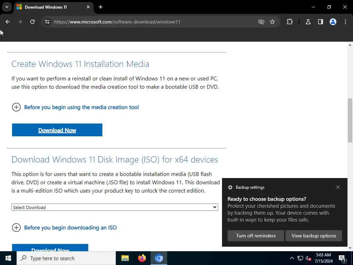
Task: Click Download Now button under ISO section
Action: (50, 248)
